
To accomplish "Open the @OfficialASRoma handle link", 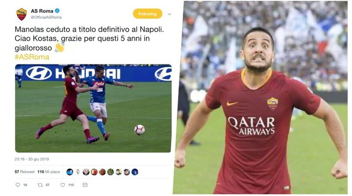I will pyautogui.click(x=46, y=17).
